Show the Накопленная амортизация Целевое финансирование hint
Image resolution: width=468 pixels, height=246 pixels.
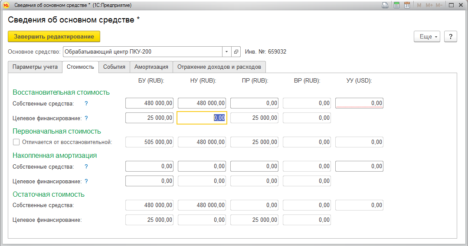tap(86, 181)
